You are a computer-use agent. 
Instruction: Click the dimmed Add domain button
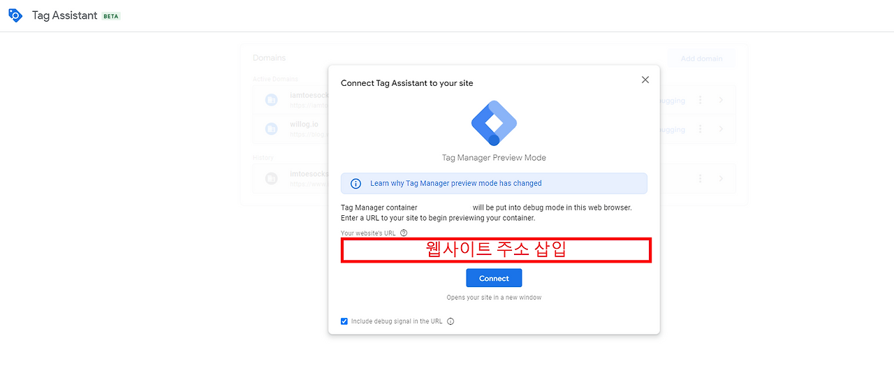pyautogui.click(x=701, y=59)
